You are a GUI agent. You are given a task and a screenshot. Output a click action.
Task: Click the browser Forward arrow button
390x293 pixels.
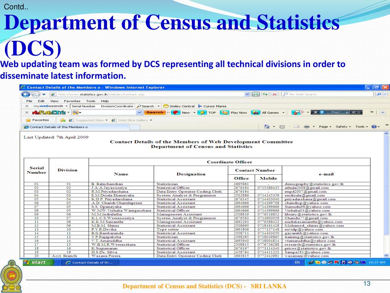click(36, 95)
